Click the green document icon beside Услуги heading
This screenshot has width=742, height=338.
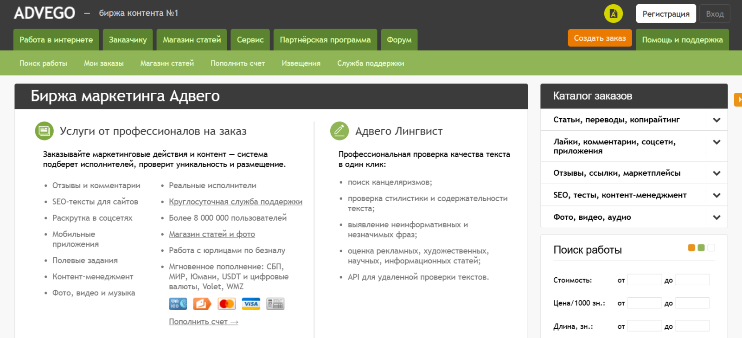point(44,131)
